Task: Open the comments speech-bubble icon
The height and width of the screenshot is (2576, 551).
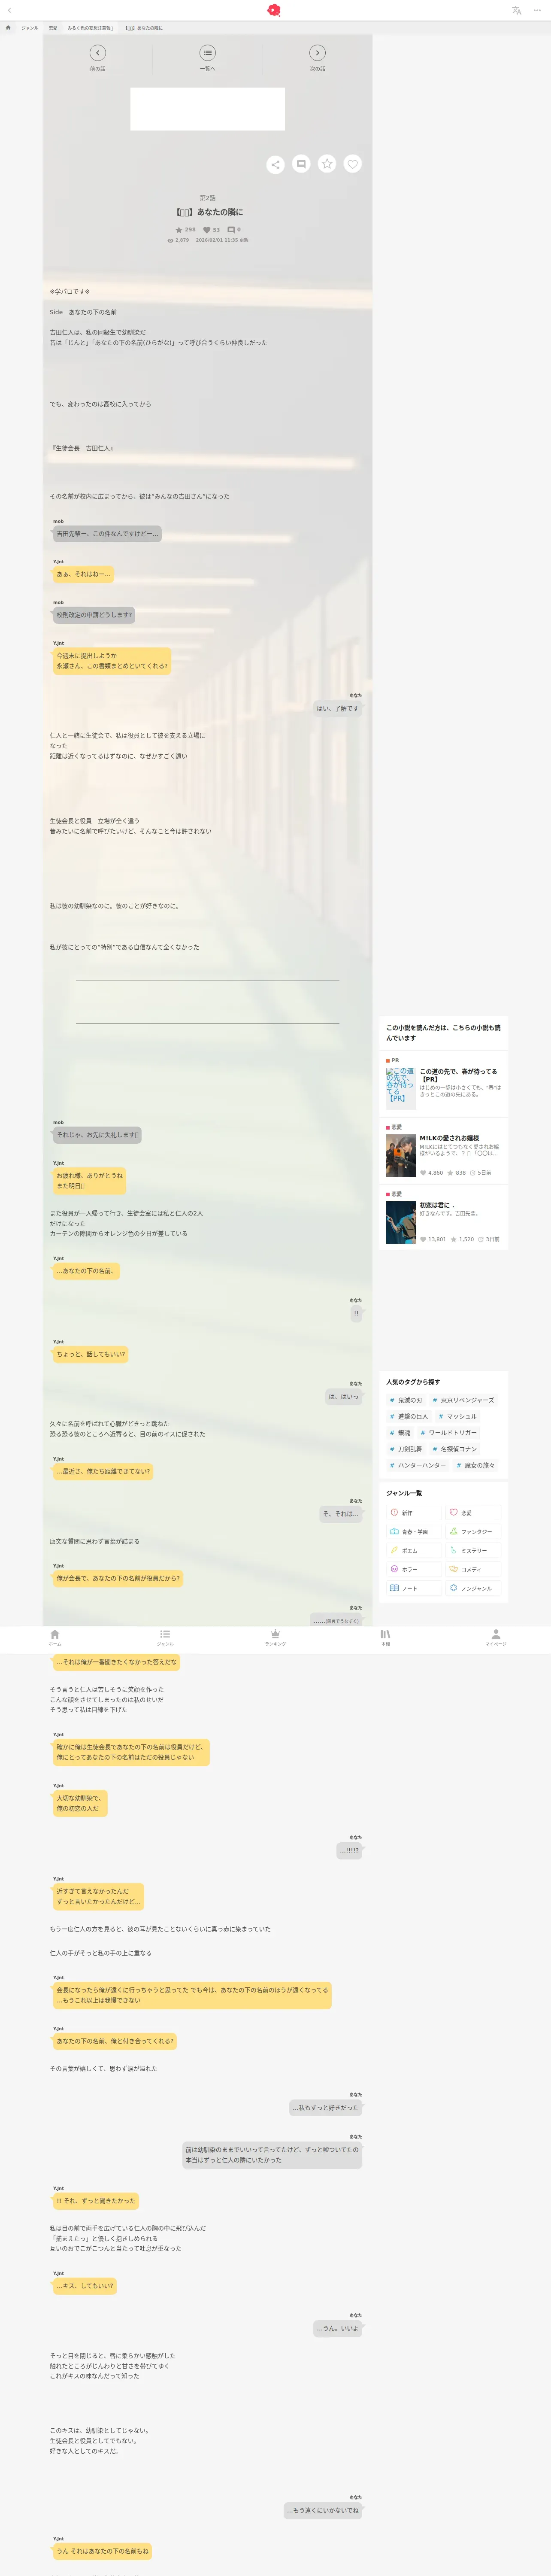Action: pyautogui.click(x=301, y=164)
